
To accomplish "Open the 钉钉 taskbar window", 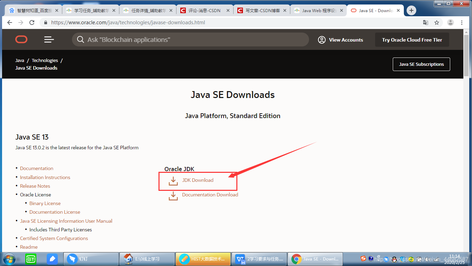I will [x=91, y=259].
